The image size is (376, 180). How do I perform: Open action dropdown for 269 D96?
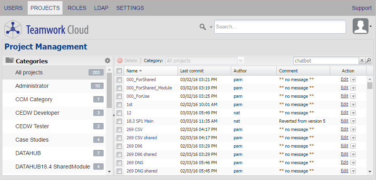point(353,146)
